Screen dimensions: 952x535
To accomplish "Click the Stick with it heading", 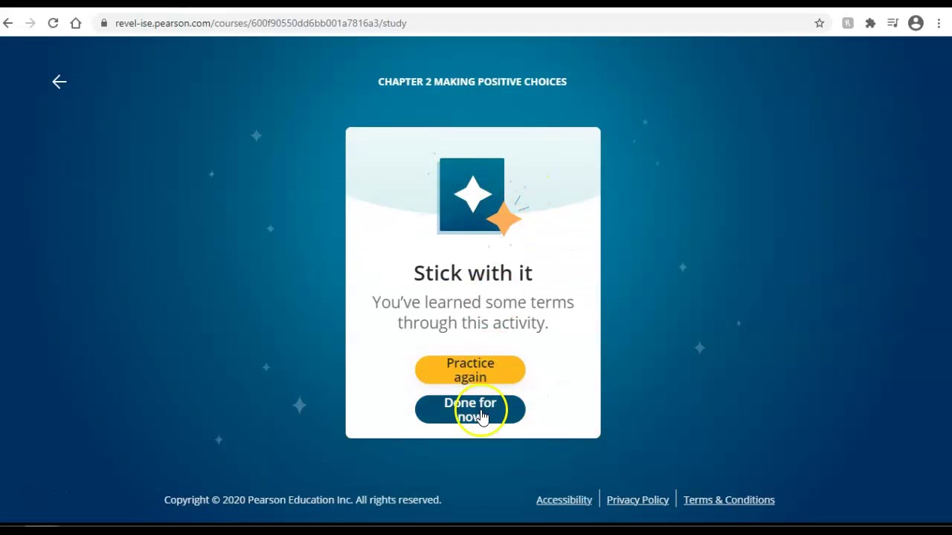I will point(473,273).
